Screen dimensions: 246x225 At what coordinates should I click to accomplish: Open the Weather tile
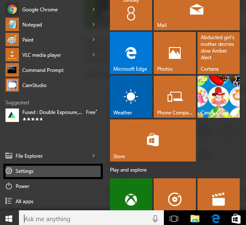tap(131, 97)
